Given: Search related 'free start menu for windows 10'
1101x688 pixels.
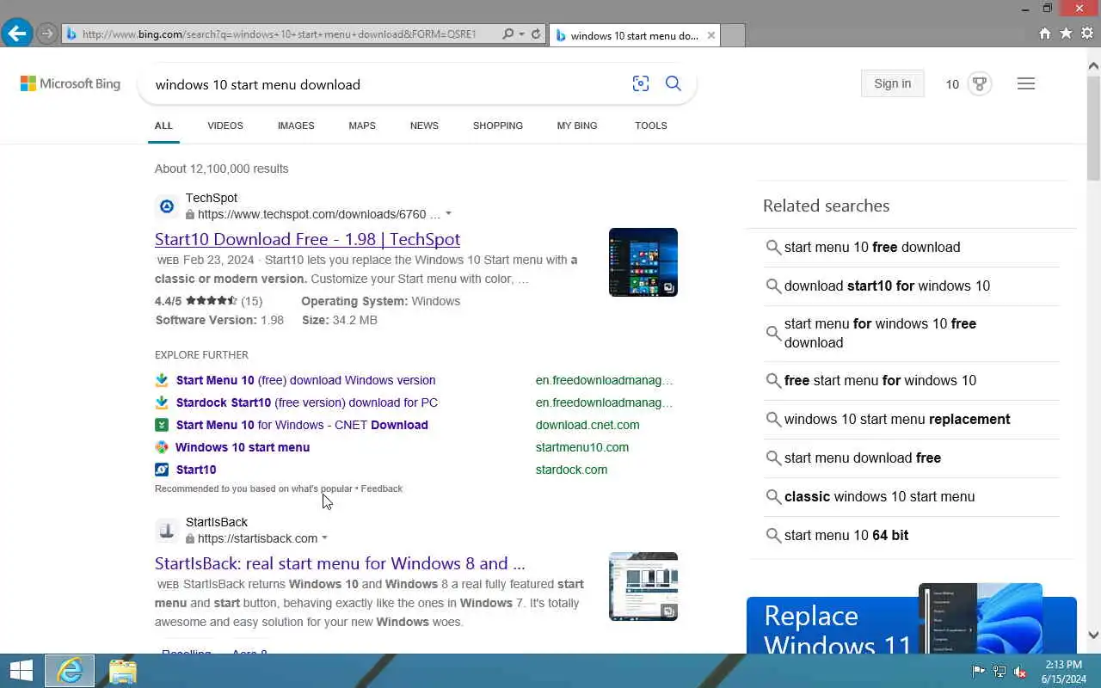Looking at the screenshot, I should click(912, 380).
